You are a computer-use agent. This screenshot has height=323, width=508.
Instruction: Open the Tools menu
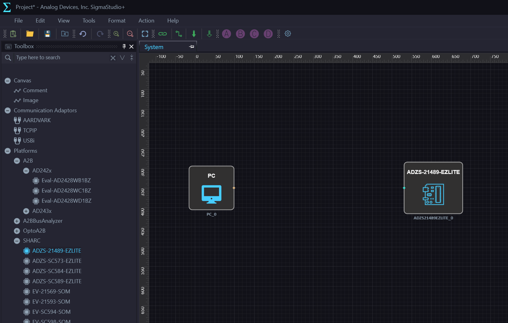click(89, 21)
